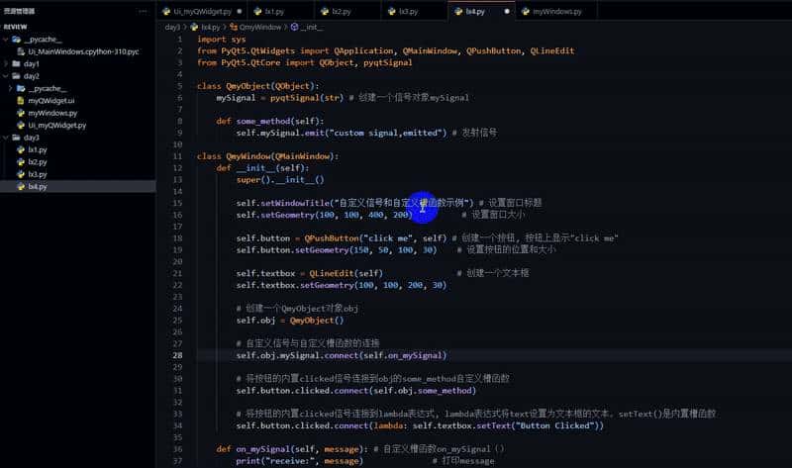Switch to the Ui_myQWidget.py editor tab
Image resolution: width=792 pixels, height=468 pixels.
[x=202, y=11]
